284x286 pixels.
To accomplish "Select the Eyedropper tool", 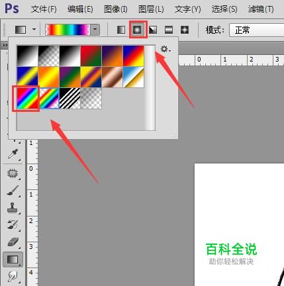I will pyautogui.click(x=13, y=154).
